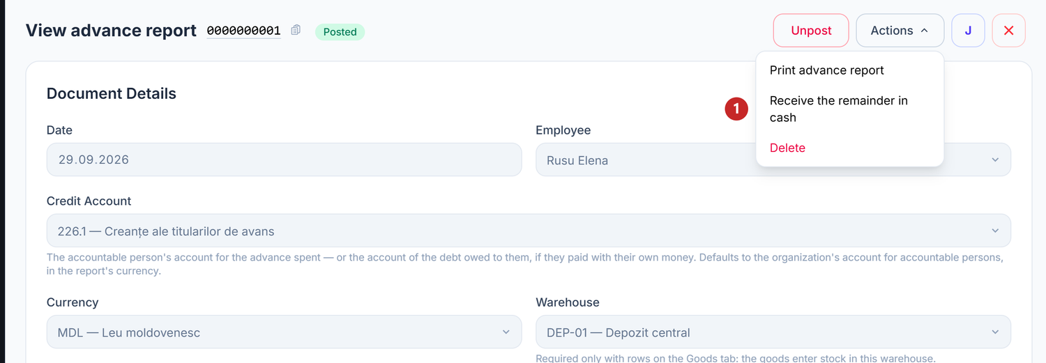The image size is (1046, 363).
Task: Click the View advance report title
Action: pos(111,31)
